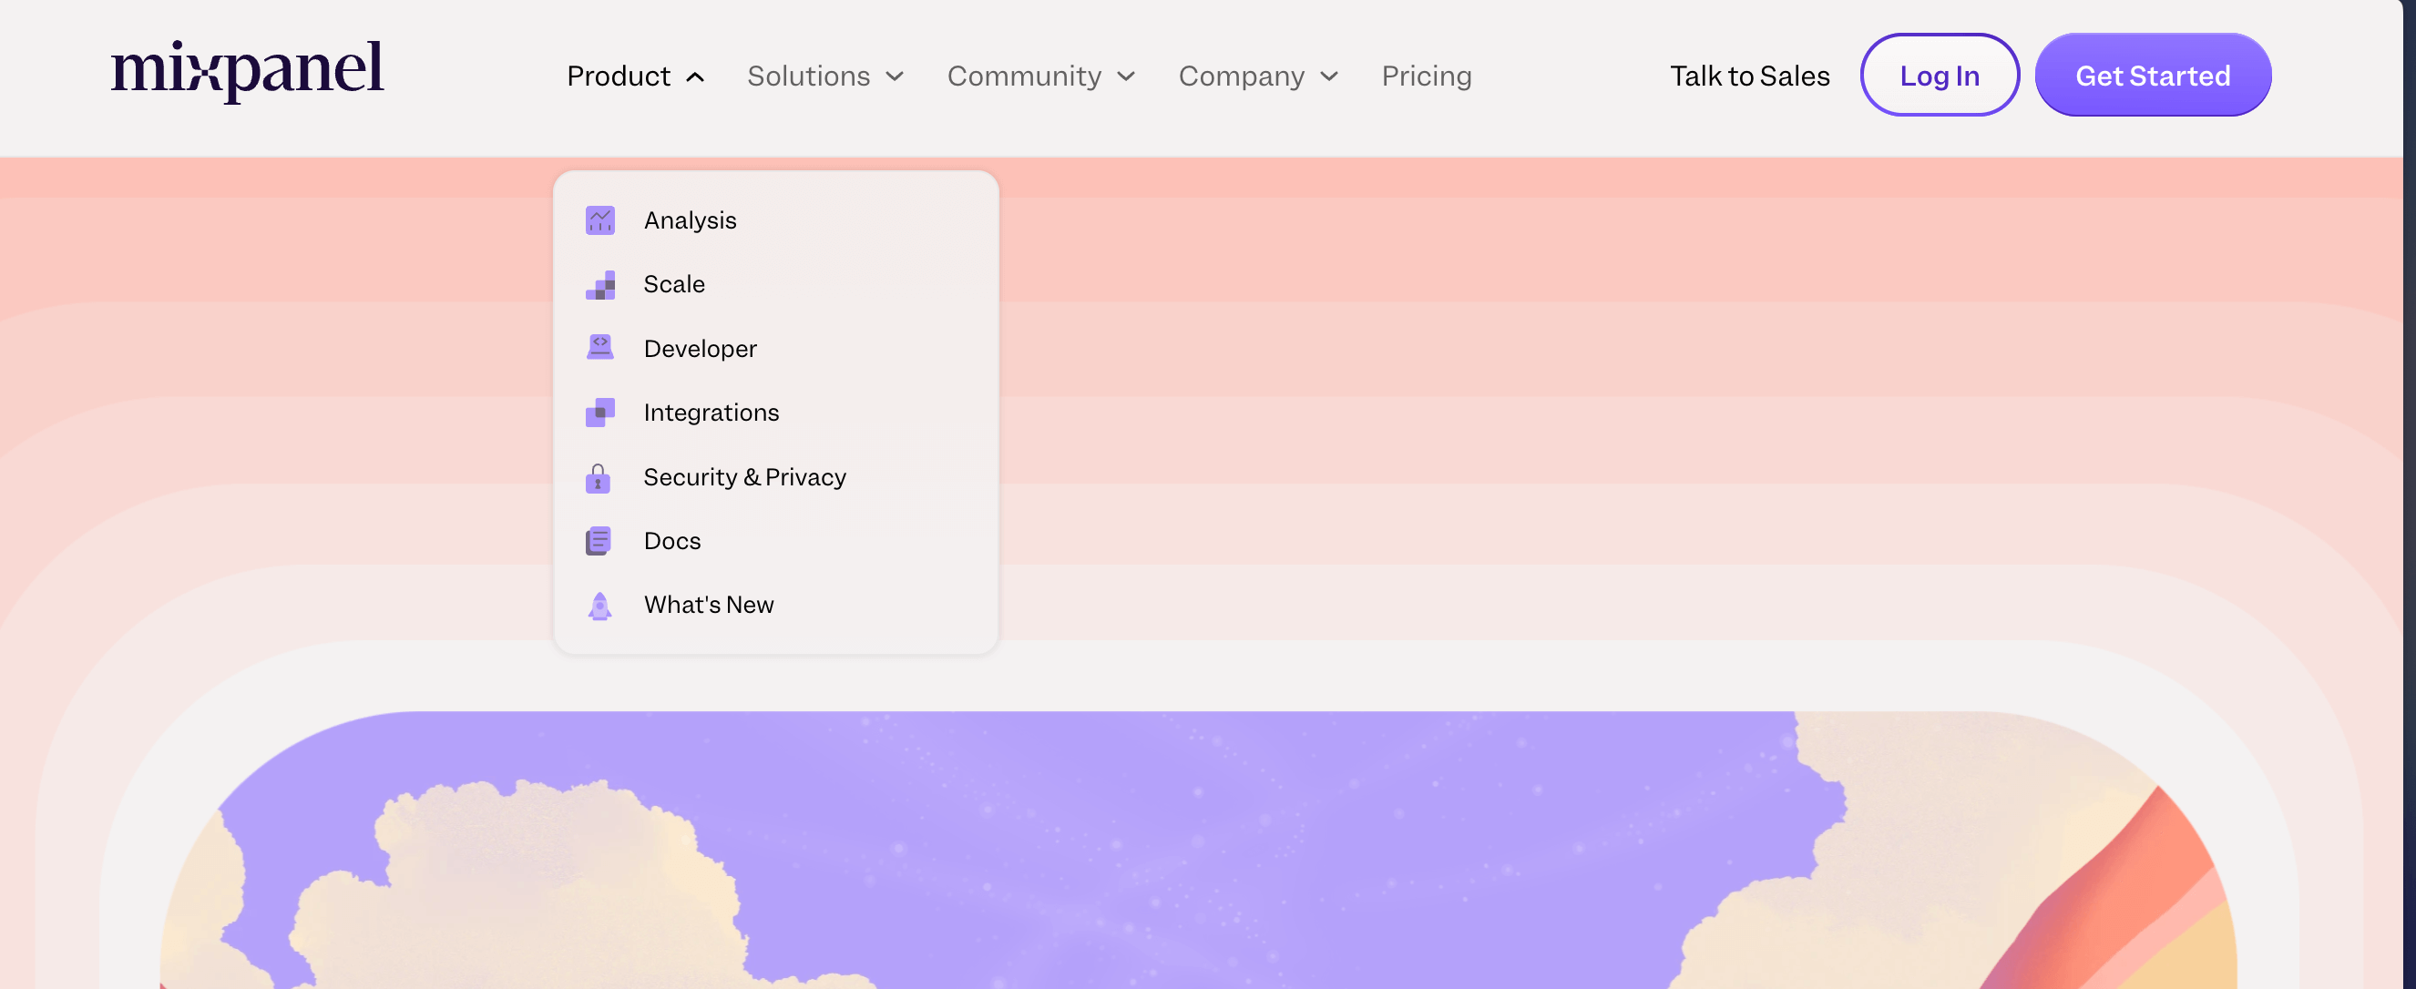Select Scale from the Product menu
Screen dimensions: 2416x989
coord(674,284)
